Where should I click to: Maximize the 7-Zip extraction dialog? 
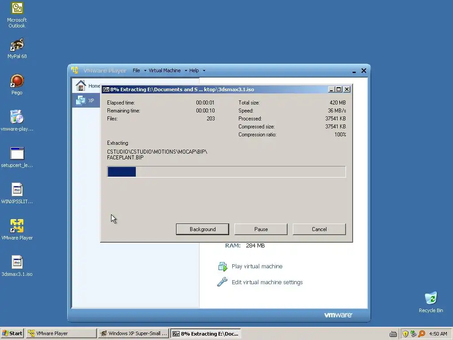pyautogui.click(x=339, y=89)
